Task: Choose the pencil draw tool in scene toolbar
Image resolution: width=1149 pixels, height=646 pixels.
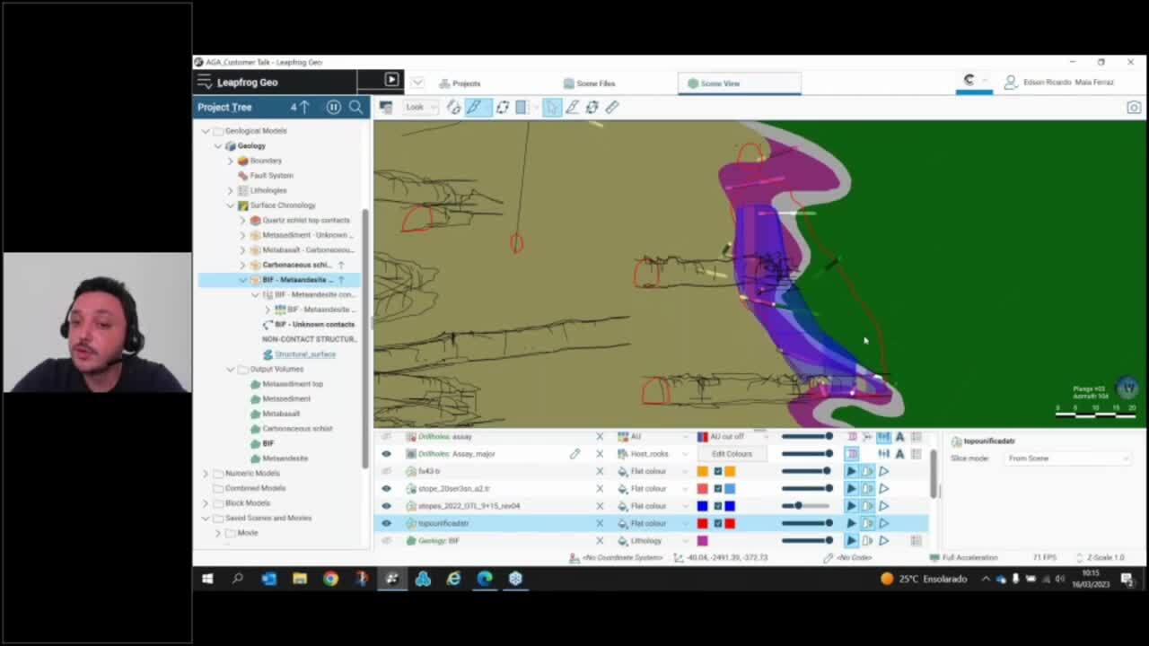Action: (572, 107)
